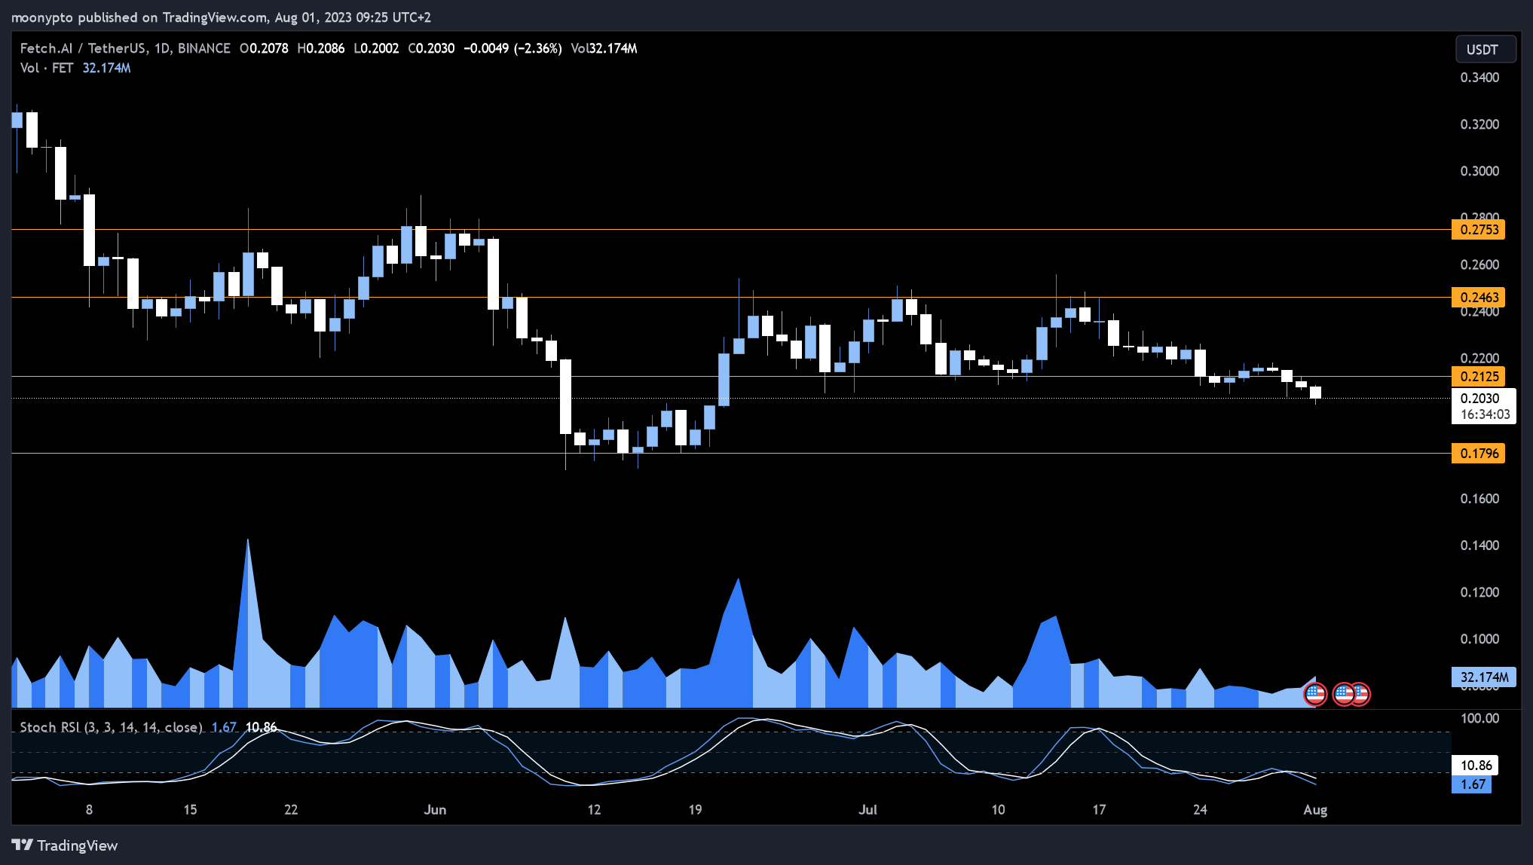The width and height of the screenshot is (1533, 865).
Task: Select the Fetch.AI / TetherUS symbol title
Action: click(125, 48)
